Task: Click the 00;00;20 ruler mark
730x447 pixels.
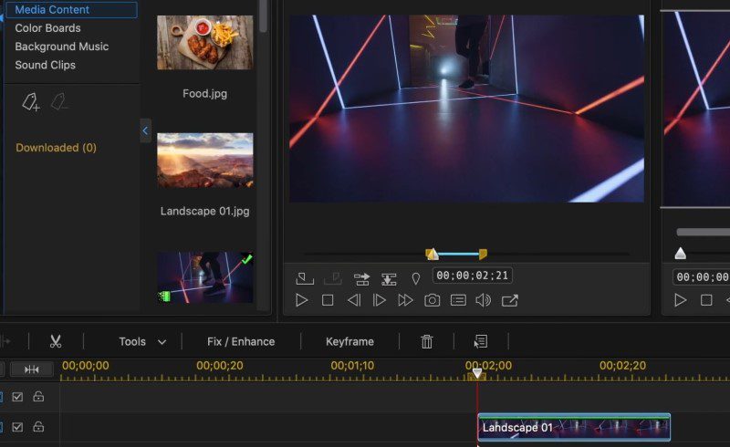Action: (219, 366)
